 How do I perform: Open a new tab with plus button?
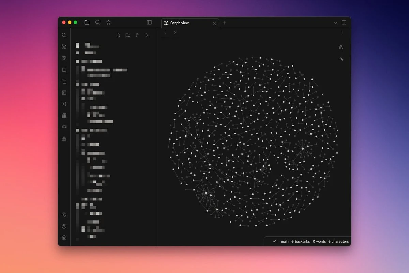(224, 23)
